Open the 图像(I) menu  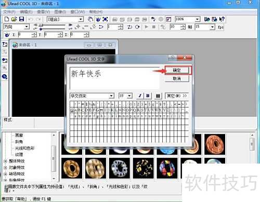click(60, 12)
